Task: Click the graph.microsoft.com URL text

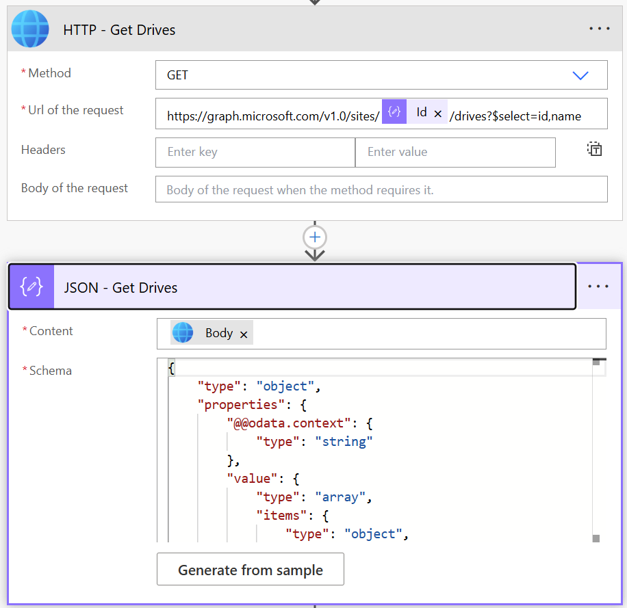Action: coord(273,116)
